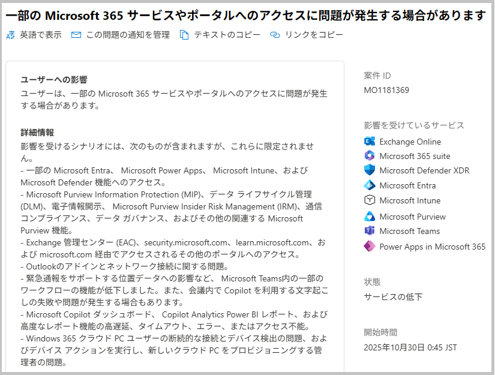The image size is (495, 375).
Task: Click the incident ID MO1181369
Action: pyautogui.click(x=386, y=90)
